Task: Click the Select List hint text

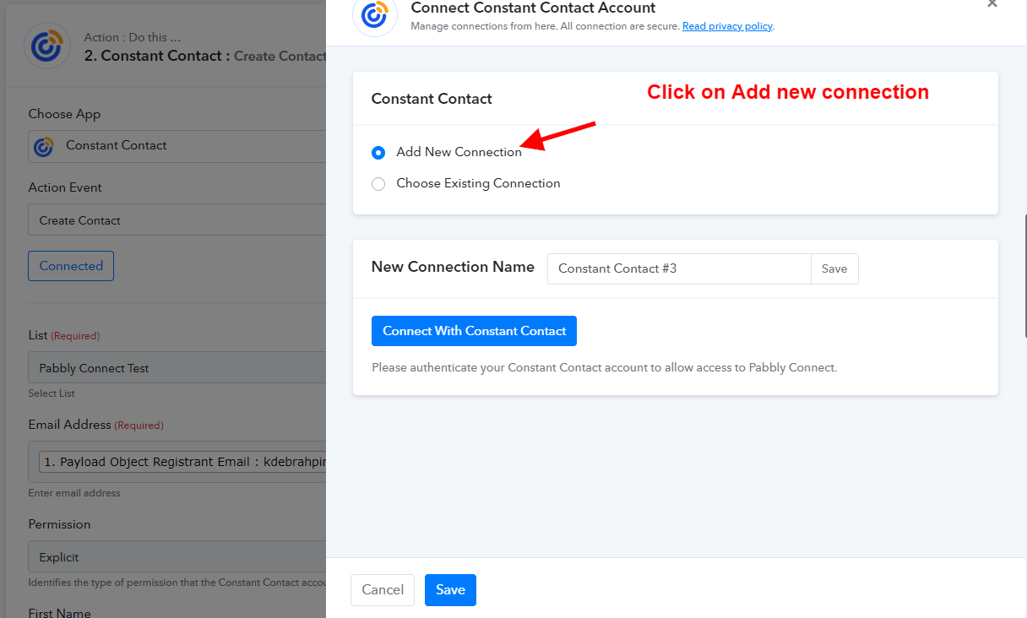Action: 52,393
